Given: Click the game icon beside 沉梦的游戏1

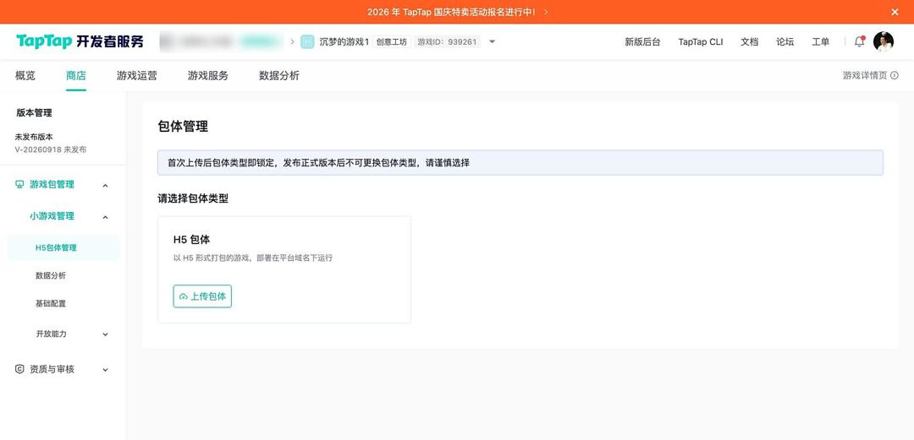Looking at the screenshot, I should [307, 41].
